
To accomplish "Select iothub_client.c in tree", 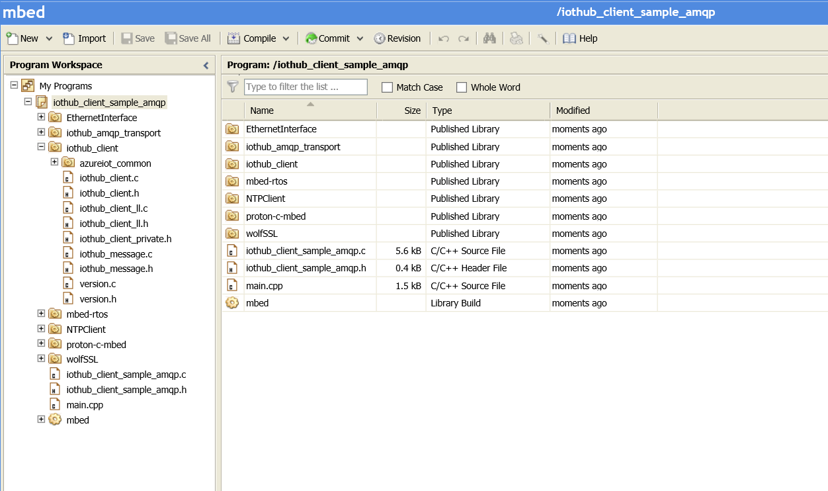I will [108, 178].
